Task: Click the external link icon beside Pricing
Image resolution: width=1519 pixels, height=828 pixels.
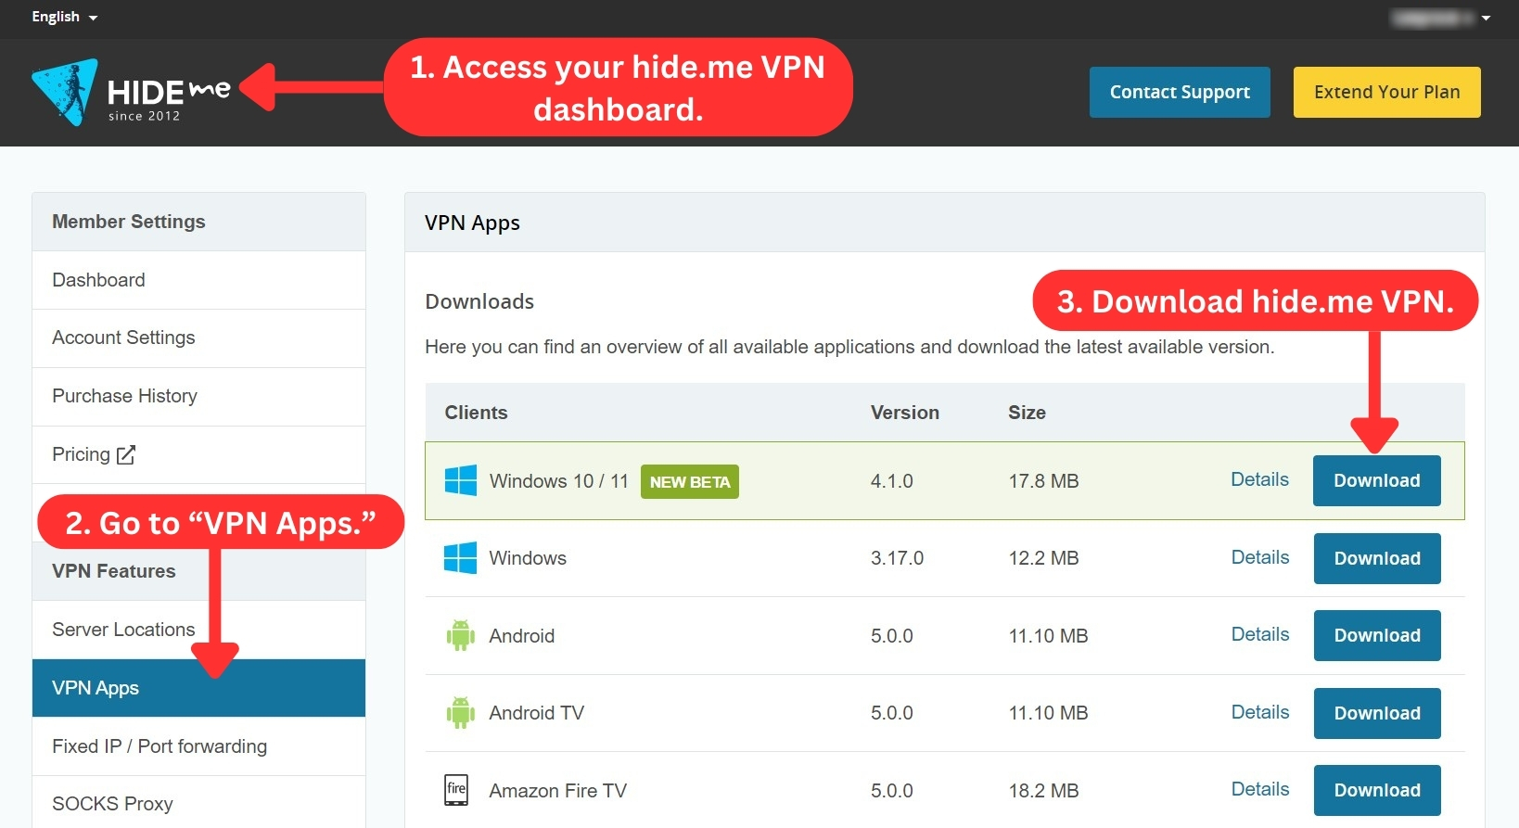Action: click(126, 454)
